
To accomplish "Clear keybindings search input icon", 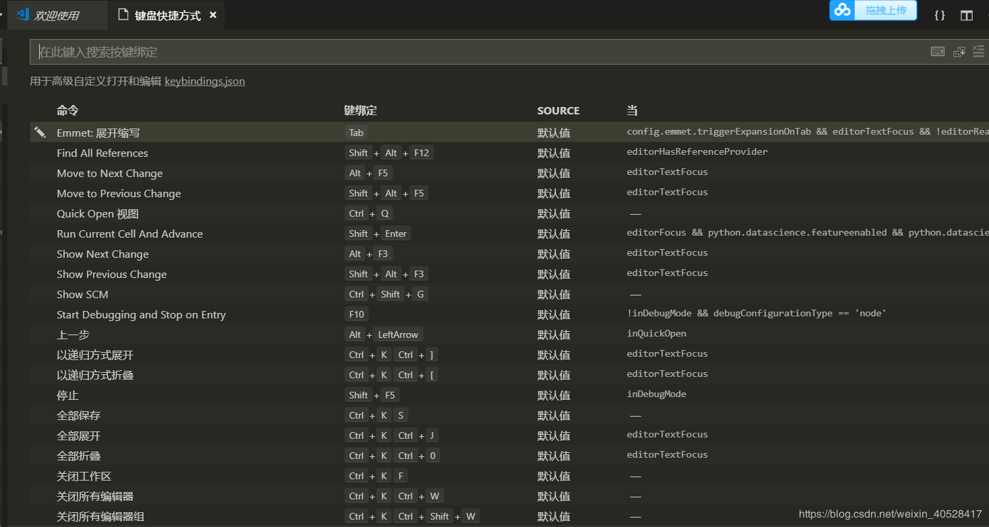I will pyautogui.click(x=979, y=52).
